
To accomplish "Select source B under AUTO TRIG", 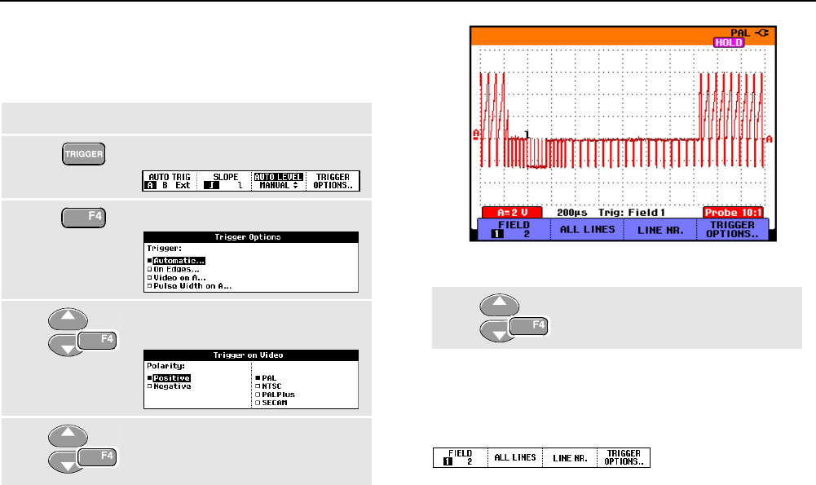I will tap(165, 185).
